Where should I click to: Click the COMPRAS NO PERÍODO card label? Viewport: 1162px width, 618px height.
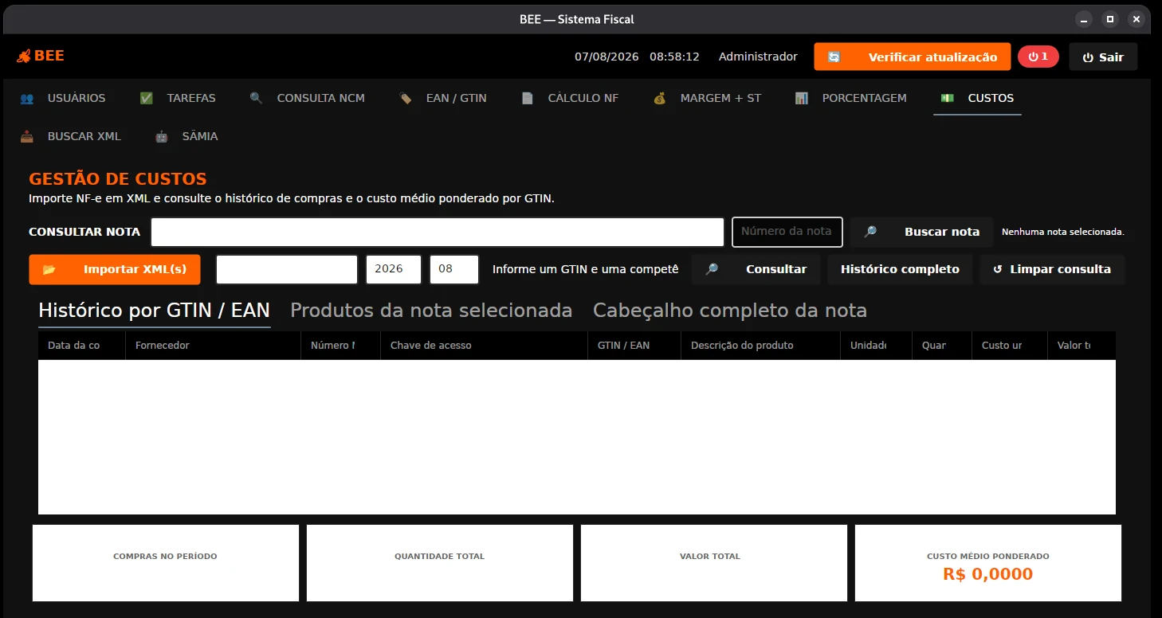point(165,557)
